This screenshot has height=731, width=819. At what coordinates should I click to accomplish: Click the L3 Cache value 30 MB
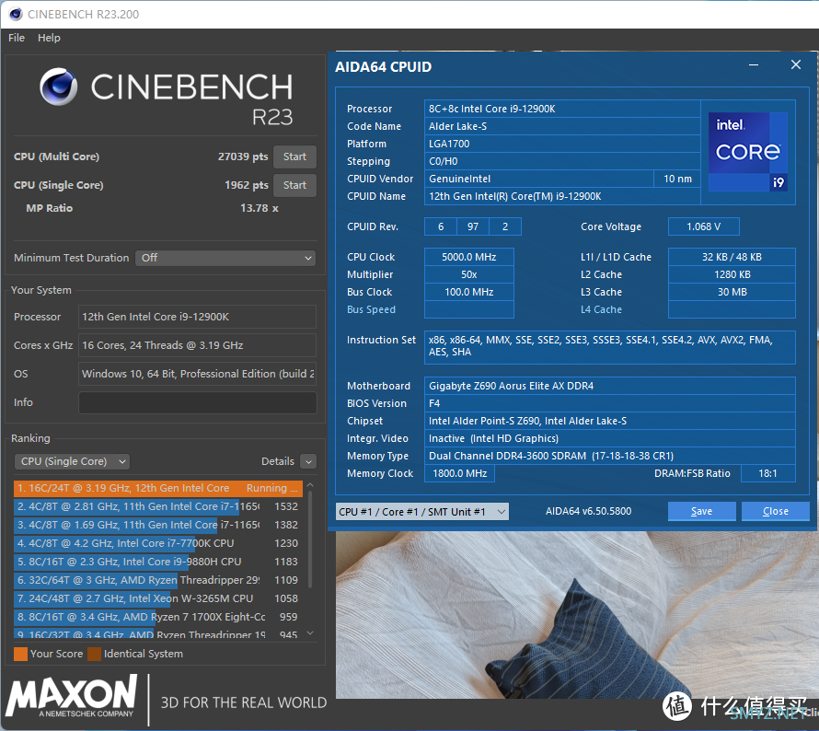pos(732,292)
